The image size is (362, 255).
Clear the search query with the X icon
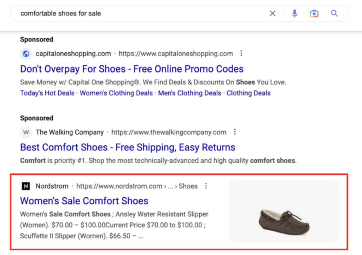coord(273,13)
